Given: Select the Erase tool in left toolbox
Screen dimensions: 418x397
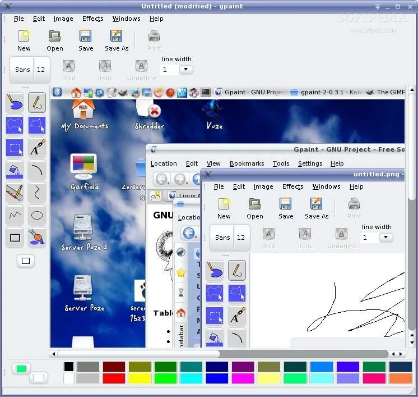Looking at the screenshot, I should tap(15, 103).
